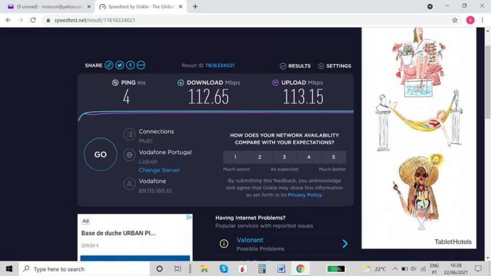Share result on Twitter

tap(119, 65)
